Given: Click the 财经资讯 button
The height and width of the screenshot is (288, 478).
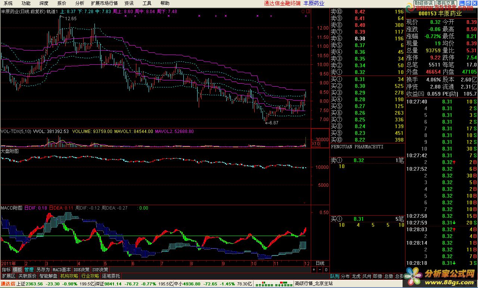Looking at the screenshot, I should 423,3.
